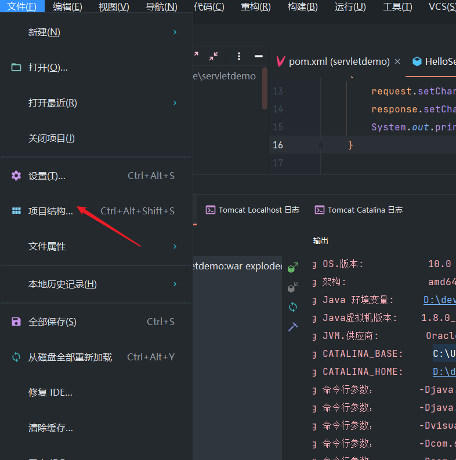Open the D:\dev Java 环境变量 link
The height and width of the screenshot is (460, 456).
tap(440, 300)
